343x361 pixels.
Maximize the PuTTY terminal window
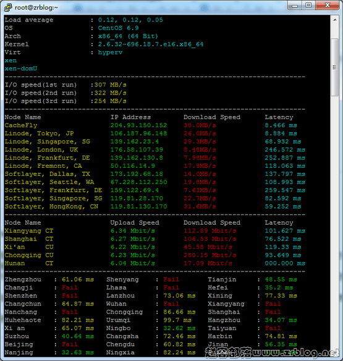pos(308,5)
